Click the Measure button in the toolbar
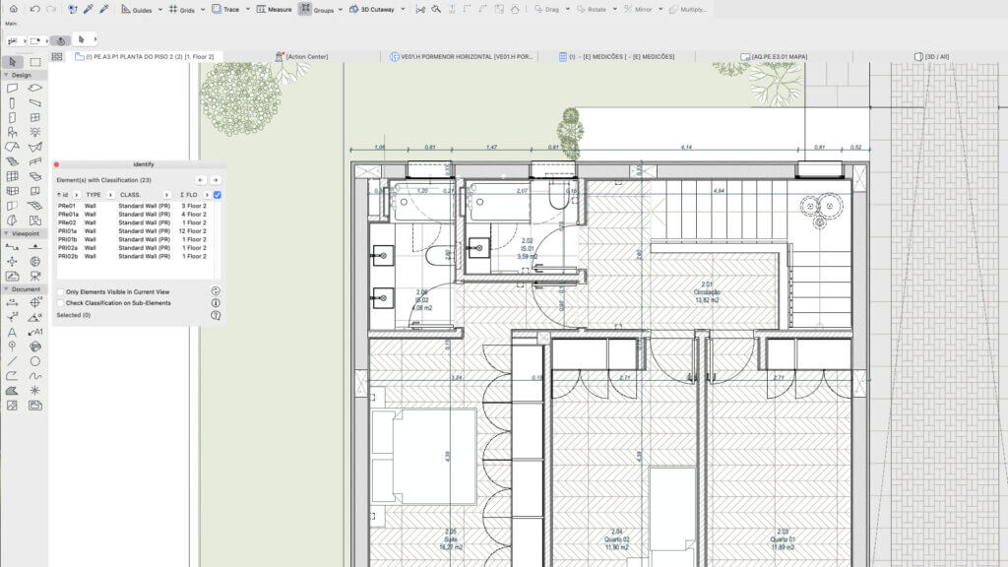 pos(274,9)
